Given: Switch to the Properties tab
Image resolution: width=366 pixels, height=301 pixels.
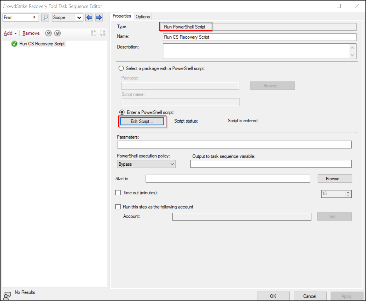Looking at the screenshot, I should coord(122,16).
